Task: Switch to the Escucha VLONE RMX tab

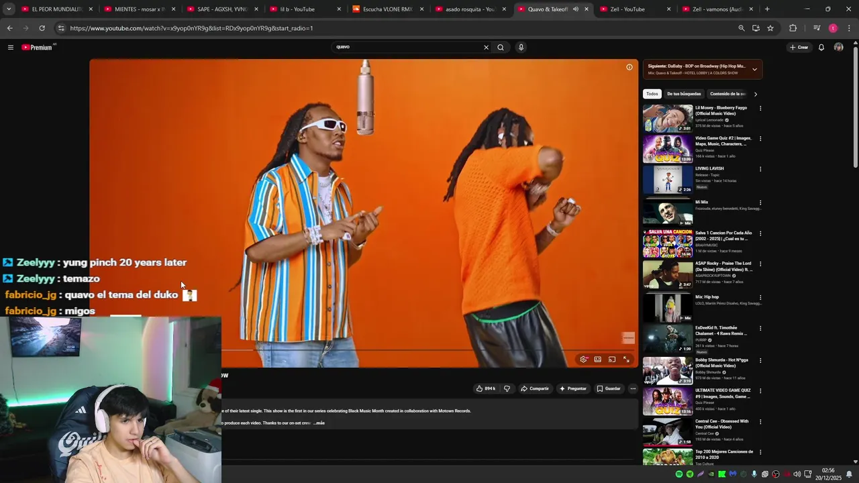Action: coord(388,9)
